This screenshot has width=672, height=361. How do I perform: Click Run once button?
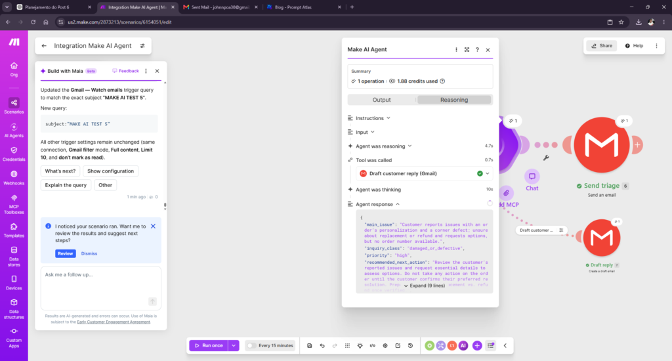(x=209, y=345)
